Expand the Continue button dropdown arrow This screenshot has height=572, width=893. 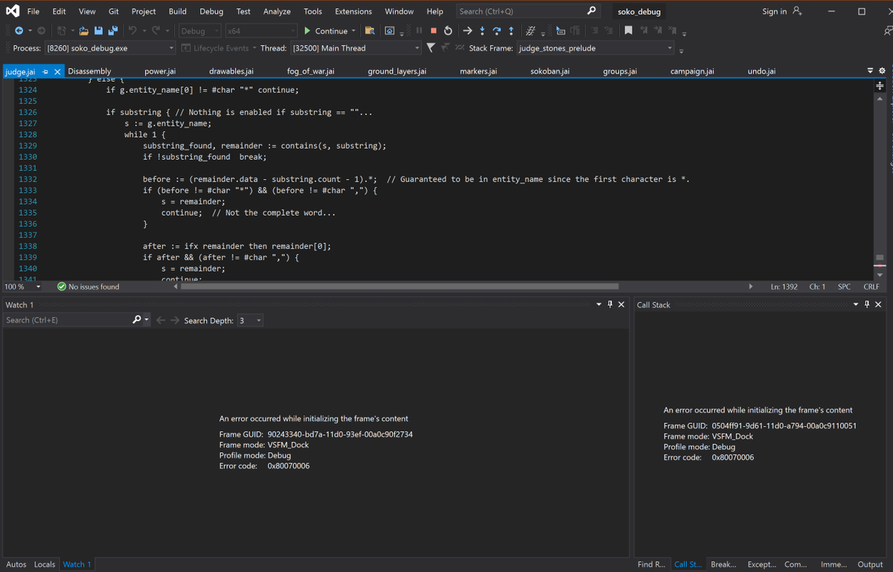click(x=353, y=30)
